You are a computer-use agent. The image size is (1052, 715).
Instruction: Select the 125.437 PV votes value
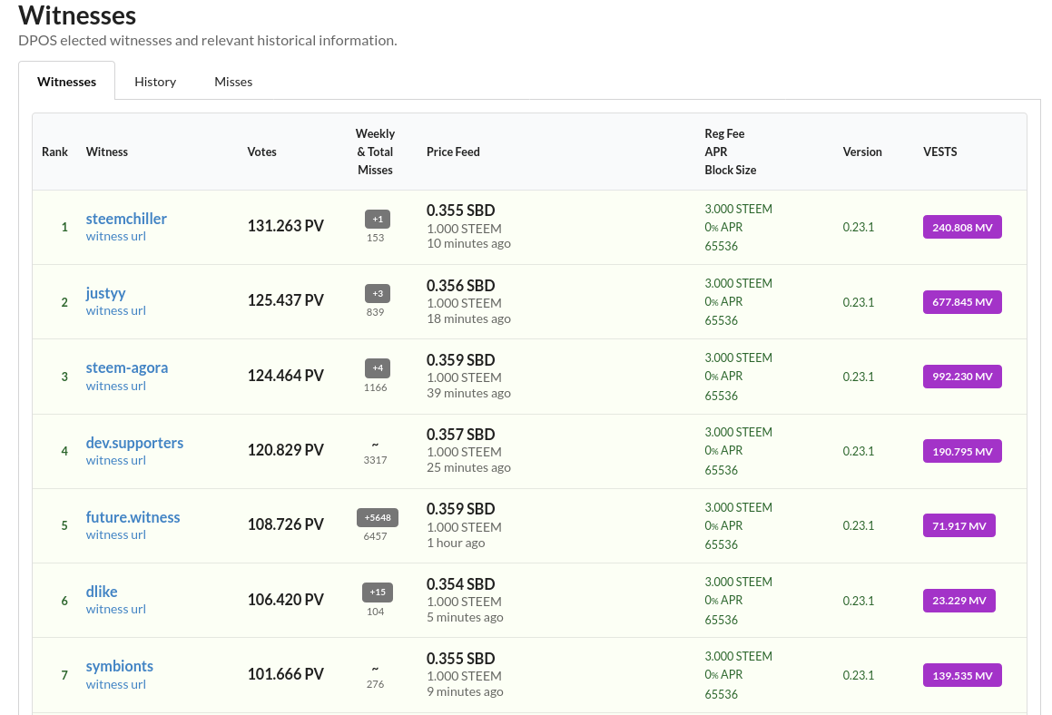pyautogui.click(x=285, y=300)
